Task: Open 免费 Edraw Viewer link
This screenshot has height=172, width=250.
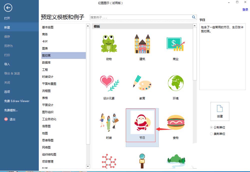Action: point(17,101)
